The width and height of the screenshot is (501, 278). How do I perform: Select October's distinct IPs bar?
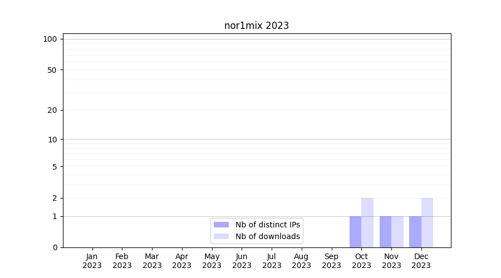tap(355, 232)
